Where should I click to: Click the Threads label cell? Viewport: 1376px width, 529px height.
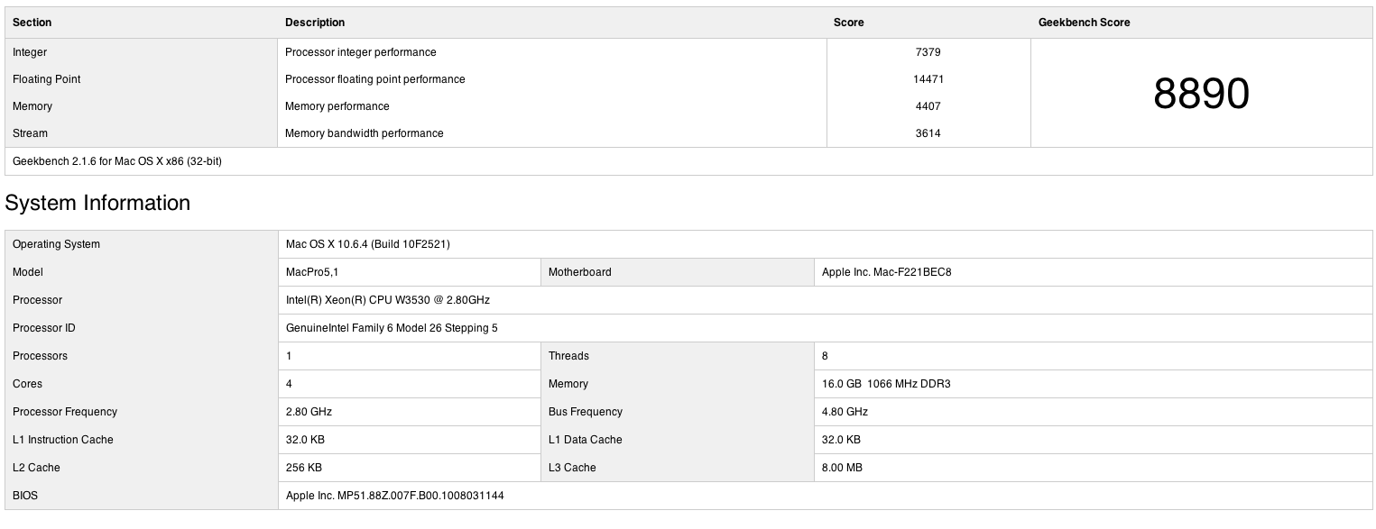pos(568,356)
